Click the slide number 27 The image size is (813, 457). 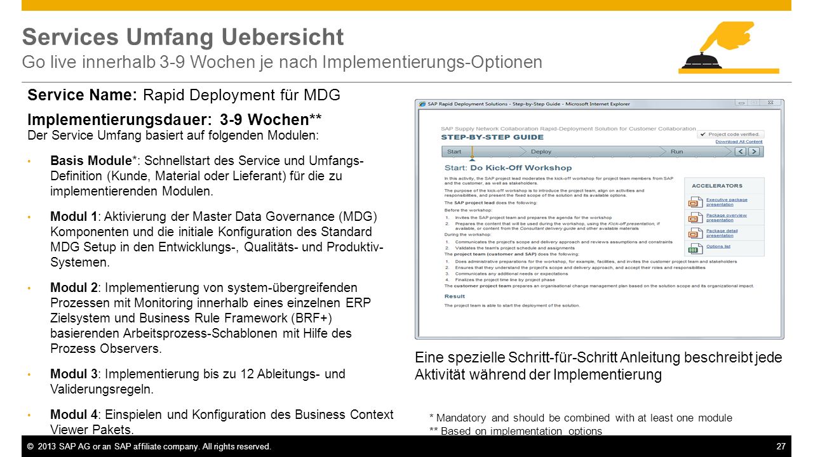pos(781,447)
